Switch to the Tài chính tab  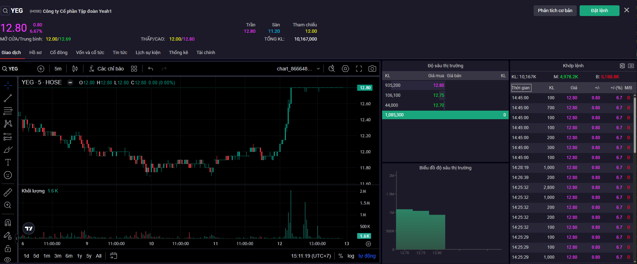coord(206,53)
